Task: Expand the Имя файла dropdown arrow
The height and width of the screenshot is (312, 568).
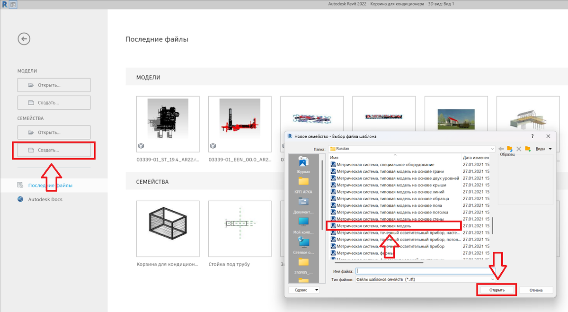Action: (x=492, y=271)
